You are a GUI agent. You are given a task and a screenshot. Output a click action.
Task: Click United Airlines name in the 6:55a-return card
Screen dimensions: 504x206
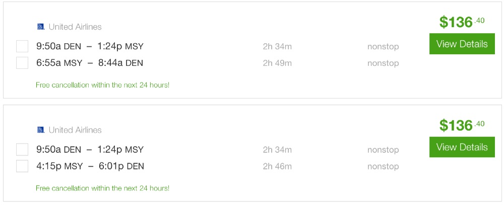[x=75, y=27]
